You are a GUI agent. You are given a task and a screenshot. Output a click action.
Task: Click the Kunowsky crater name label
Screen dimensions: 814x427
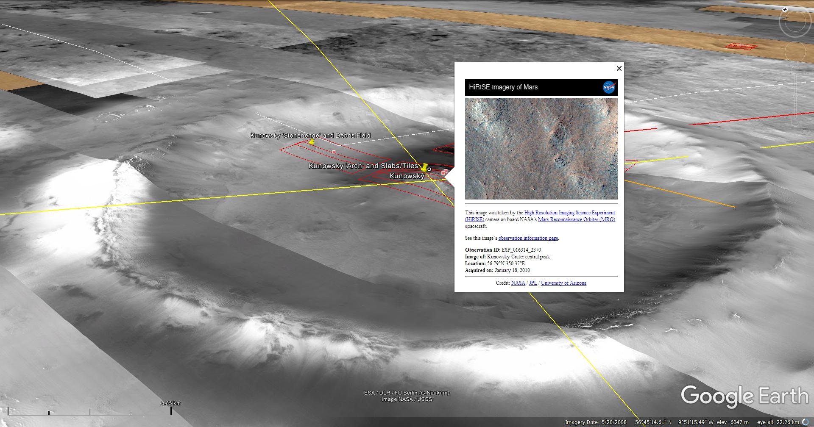pos(407,176)
